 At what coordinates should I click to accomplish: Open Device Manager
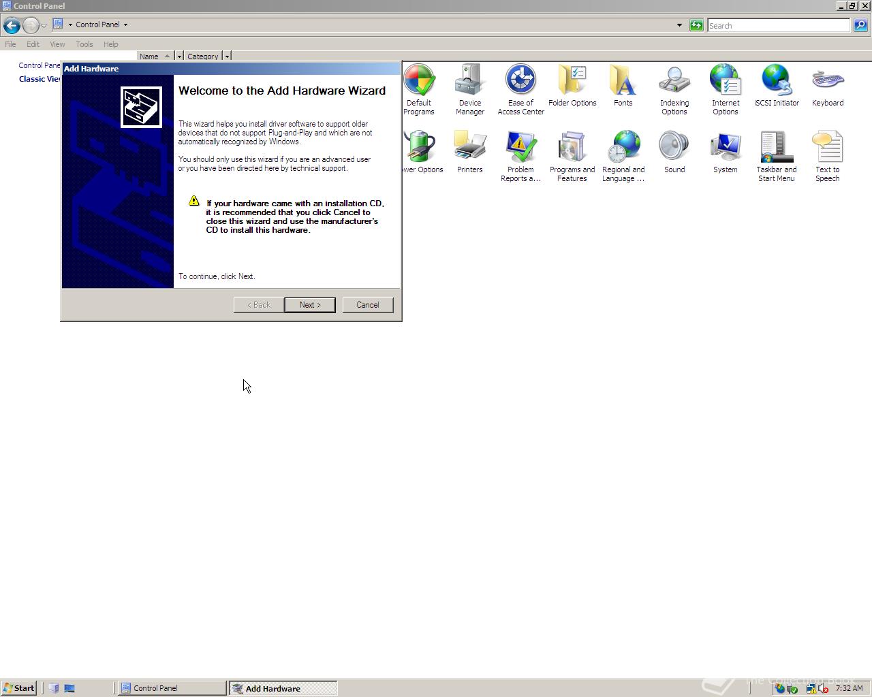470,89
